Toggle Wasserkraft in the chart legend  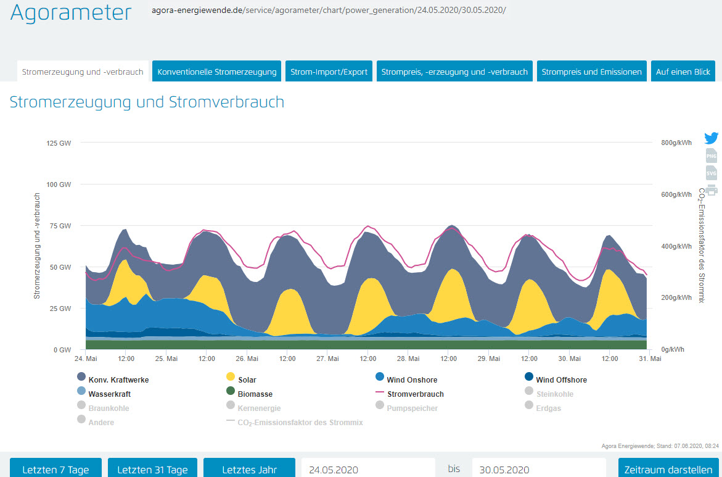(109, 394)
